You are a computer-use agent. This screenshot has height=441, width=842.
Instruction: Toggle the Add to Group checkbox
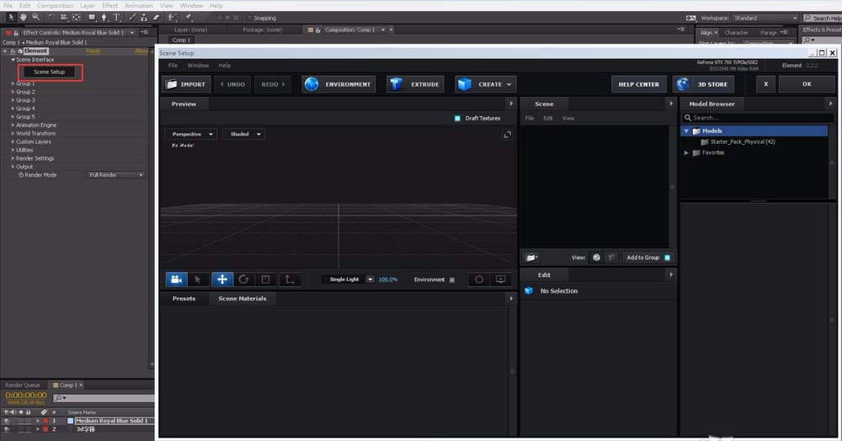(668, 258)
